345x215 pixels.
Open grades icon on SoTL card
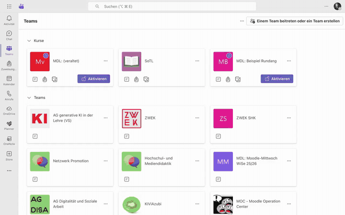coord(146,79)
